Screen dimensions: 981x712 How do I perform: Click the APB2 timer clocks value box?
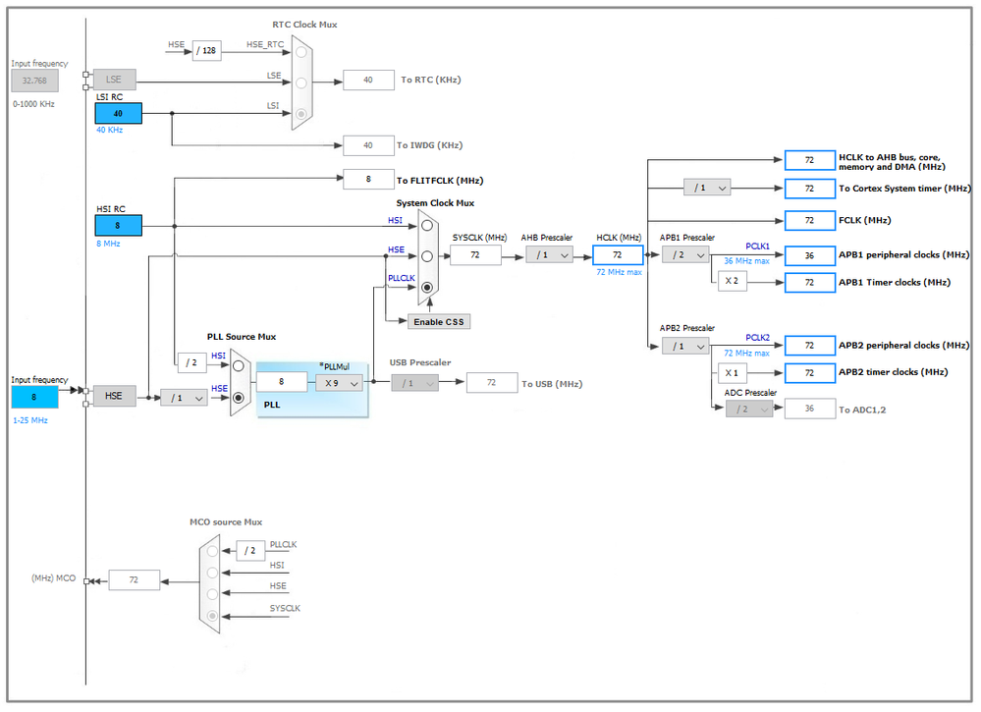coord(810,373)
